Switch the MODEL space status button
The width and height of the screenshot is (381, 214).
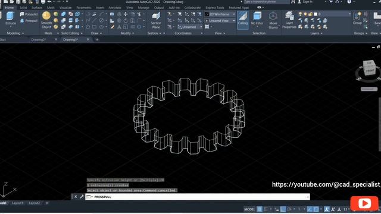click(249, 209)
